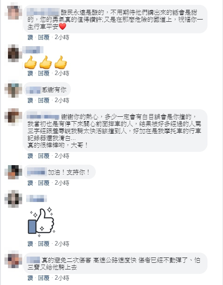Reply to the sparkling thumbs-up sticker comment

pos(44,244)
